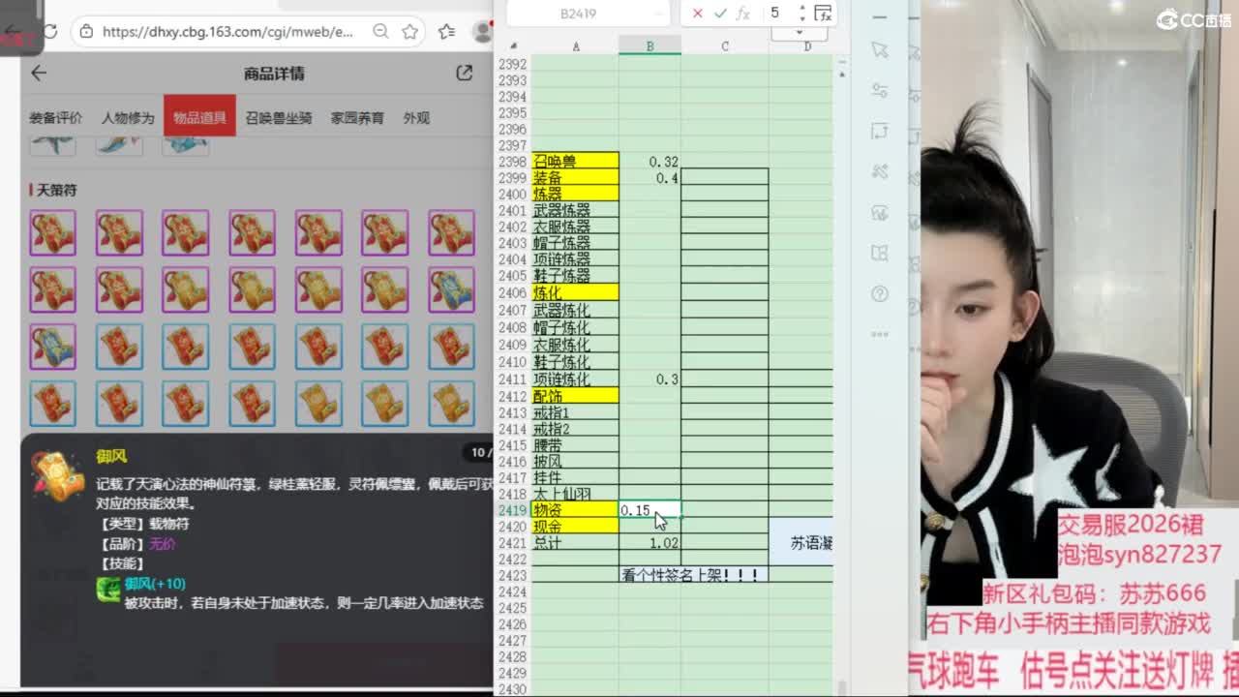Select the arrow pointer tool in WPS sidebar
Image resolution: width=1239 pixels, height=697 pixels.
tap(879, 49)
